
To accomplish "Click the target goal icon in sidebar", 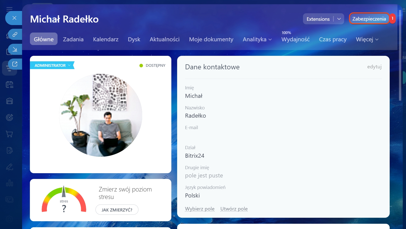I will 10,117.
